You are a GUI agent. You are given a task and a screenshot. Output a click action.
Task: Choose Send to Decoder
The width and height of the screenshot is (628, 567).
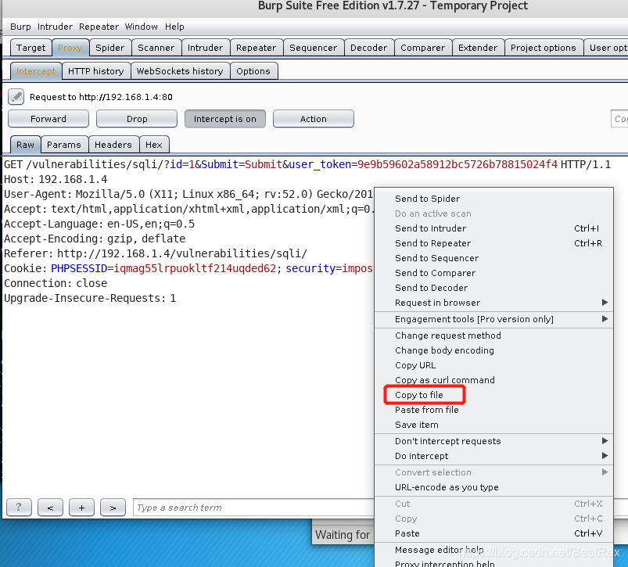[x=493, y=288]
